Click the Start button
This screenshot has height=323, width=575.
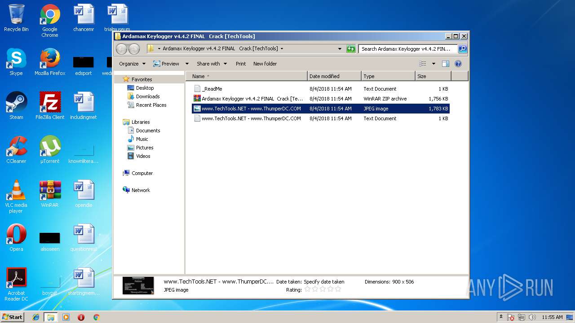coord(13,317)
